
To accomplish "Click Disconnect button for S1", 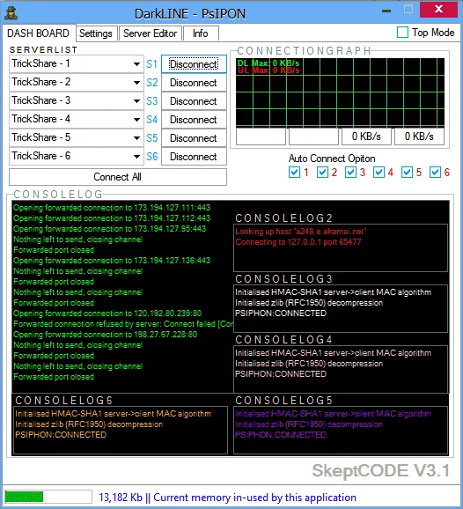I will click(x=194, y=64).
